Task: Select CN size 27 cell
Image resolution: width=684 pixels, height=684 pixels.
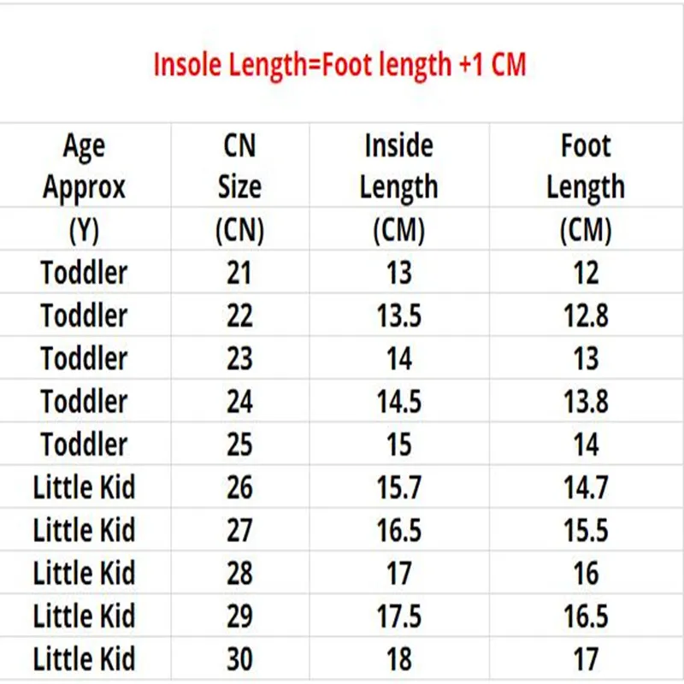Action: click(x=239, y=530)
